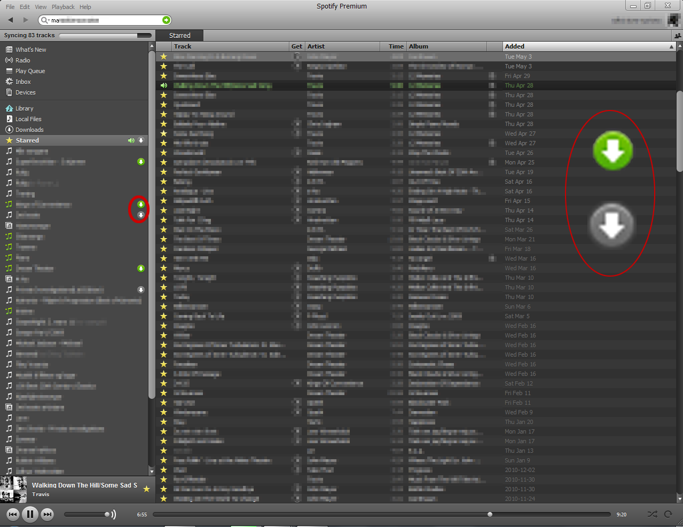Click the speaker icon on the playing track row
The image size is (683, 527).
[x=163, y=85]
